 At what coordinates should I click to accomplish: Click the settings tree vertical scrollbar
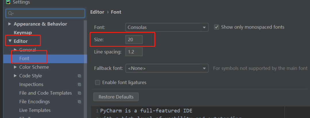(x=86, y=69)
